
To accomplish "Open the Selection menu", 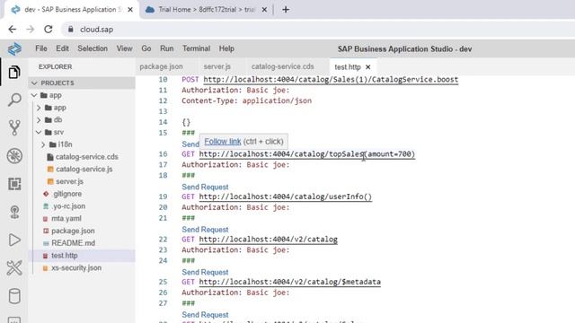I will click(x=93, y=48).
